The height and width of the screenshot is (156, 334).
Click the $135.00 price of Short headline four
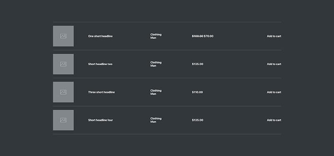pos(197,120)
